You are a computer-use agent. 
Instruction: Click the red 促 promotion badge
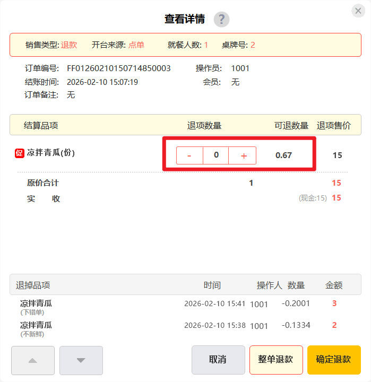[x=19, y=153]
